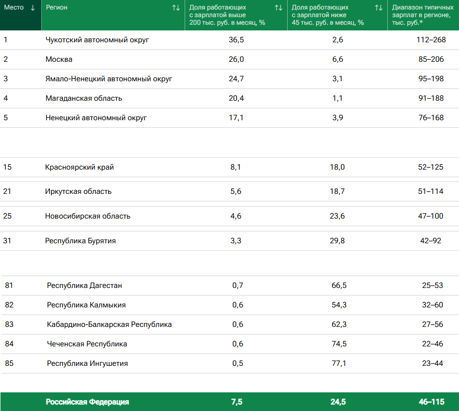Click Ямало-Ненецкий автономный округ entry
Viewport: 459px width, 411px height.
coord(109,79)
